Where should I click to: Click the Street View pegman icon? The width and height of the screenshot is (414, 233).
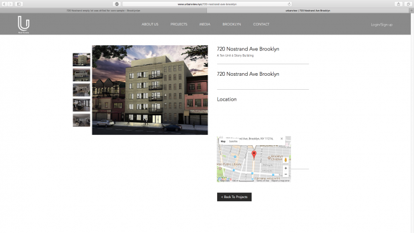point(286,160)
